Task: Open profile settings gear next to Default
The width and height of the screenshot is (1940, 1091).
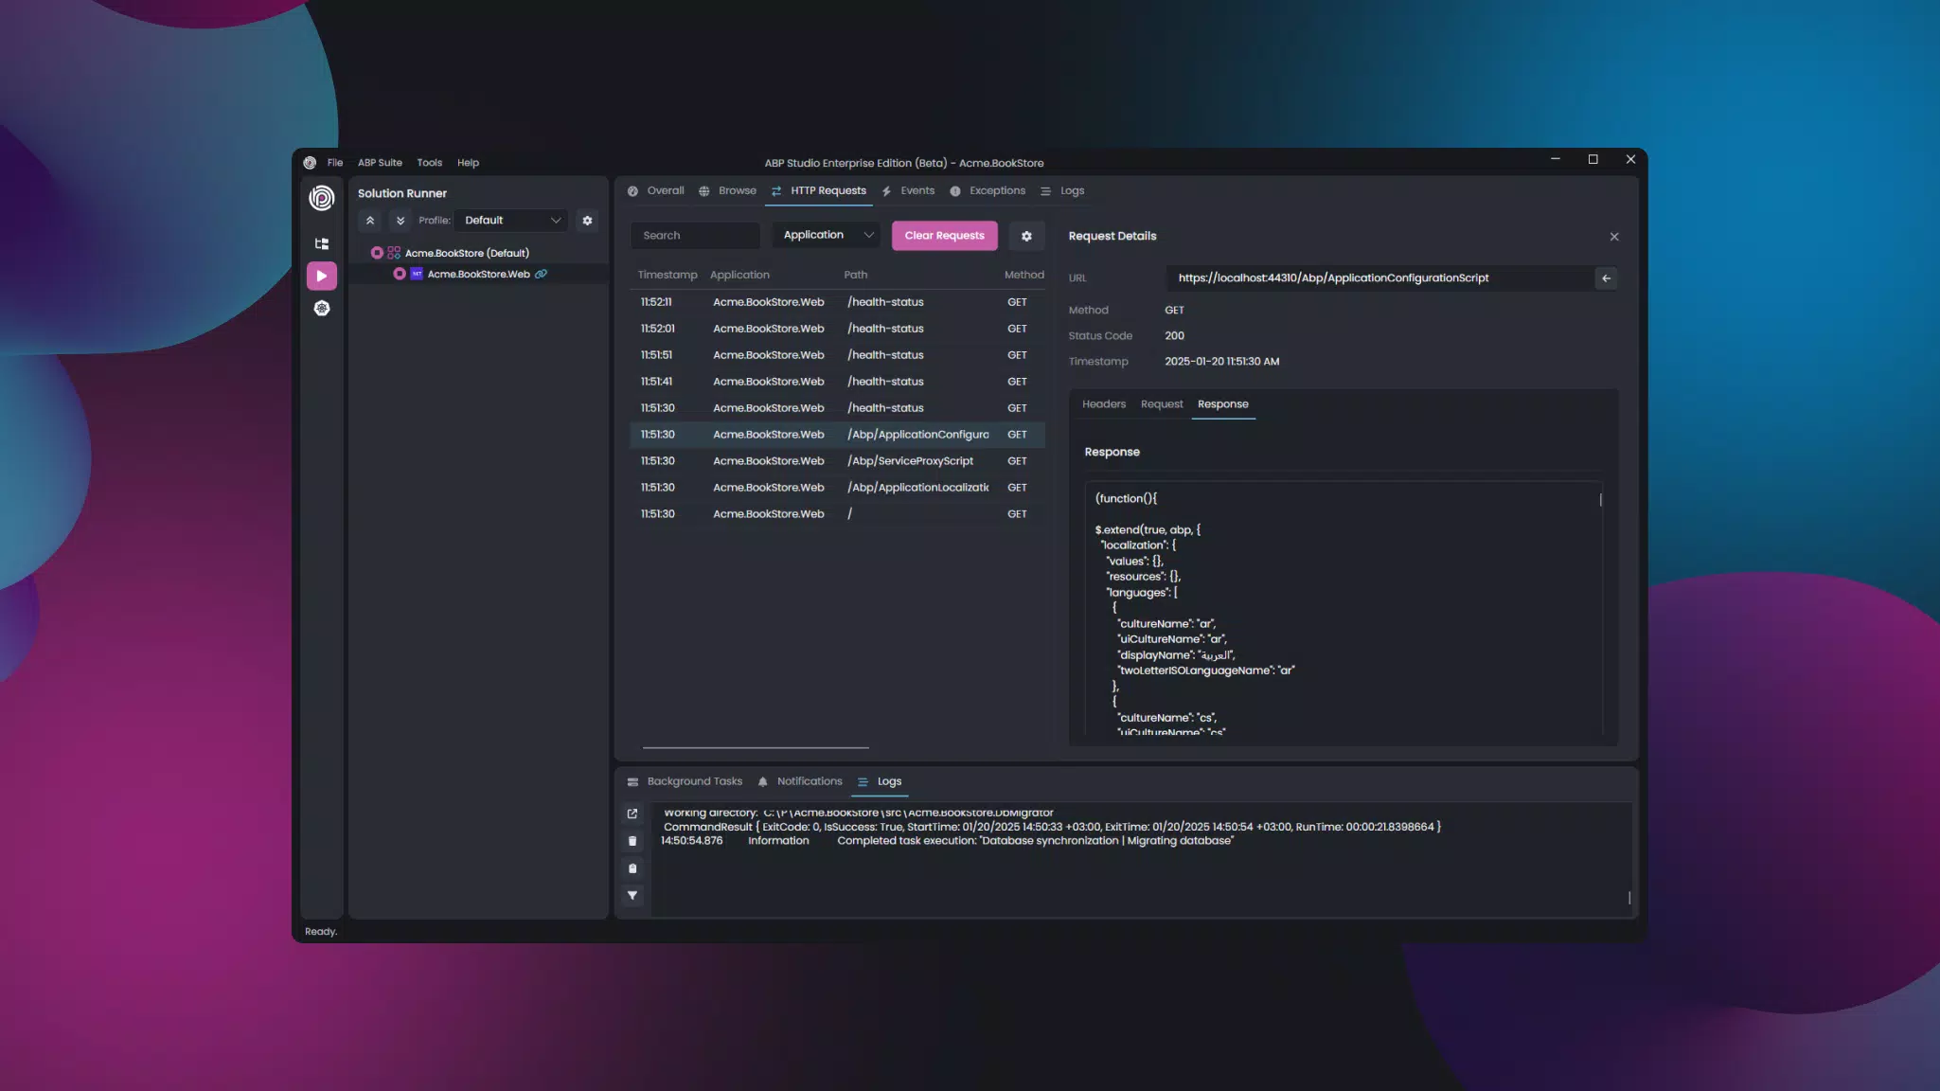Action: [587, 221]
